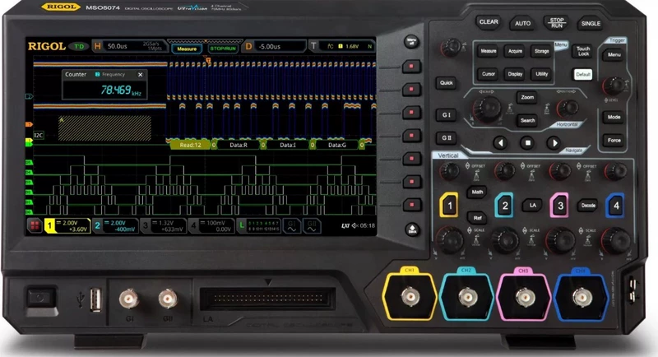This screenshot has width=658, height=357.
Task: Click the Search button
Action: 527,120
